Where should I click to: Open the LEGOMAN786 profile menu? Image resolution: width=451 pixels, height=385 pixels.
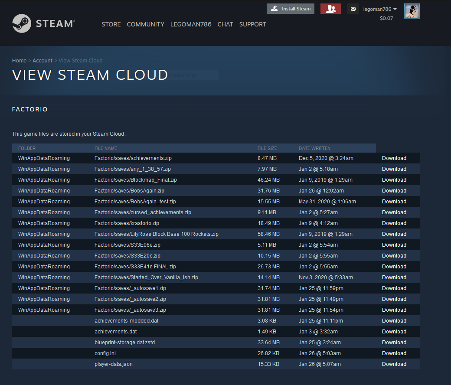click(191, 24)
